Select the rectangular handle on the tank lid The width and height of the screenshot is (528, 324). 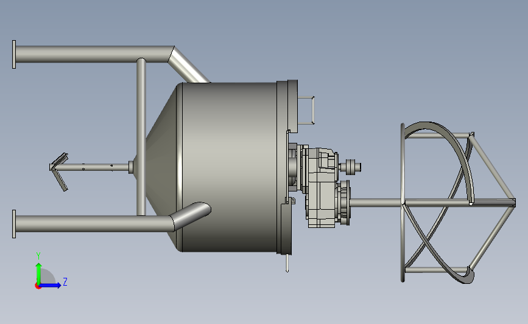pos(306,110)
